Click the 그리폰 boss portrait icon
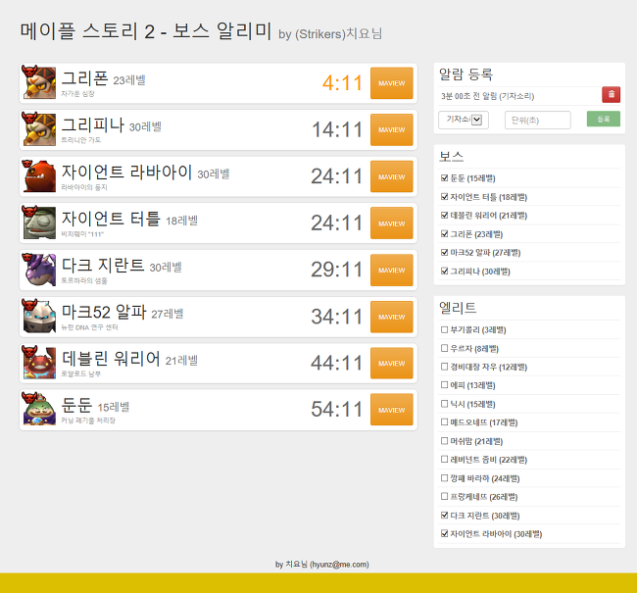637x593 pixels. pos(39,82)
